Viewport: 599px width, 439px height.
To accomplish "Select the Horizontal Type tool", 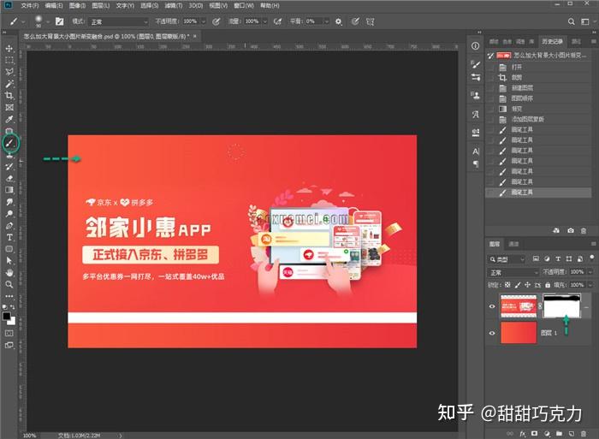I will point(9,237).
